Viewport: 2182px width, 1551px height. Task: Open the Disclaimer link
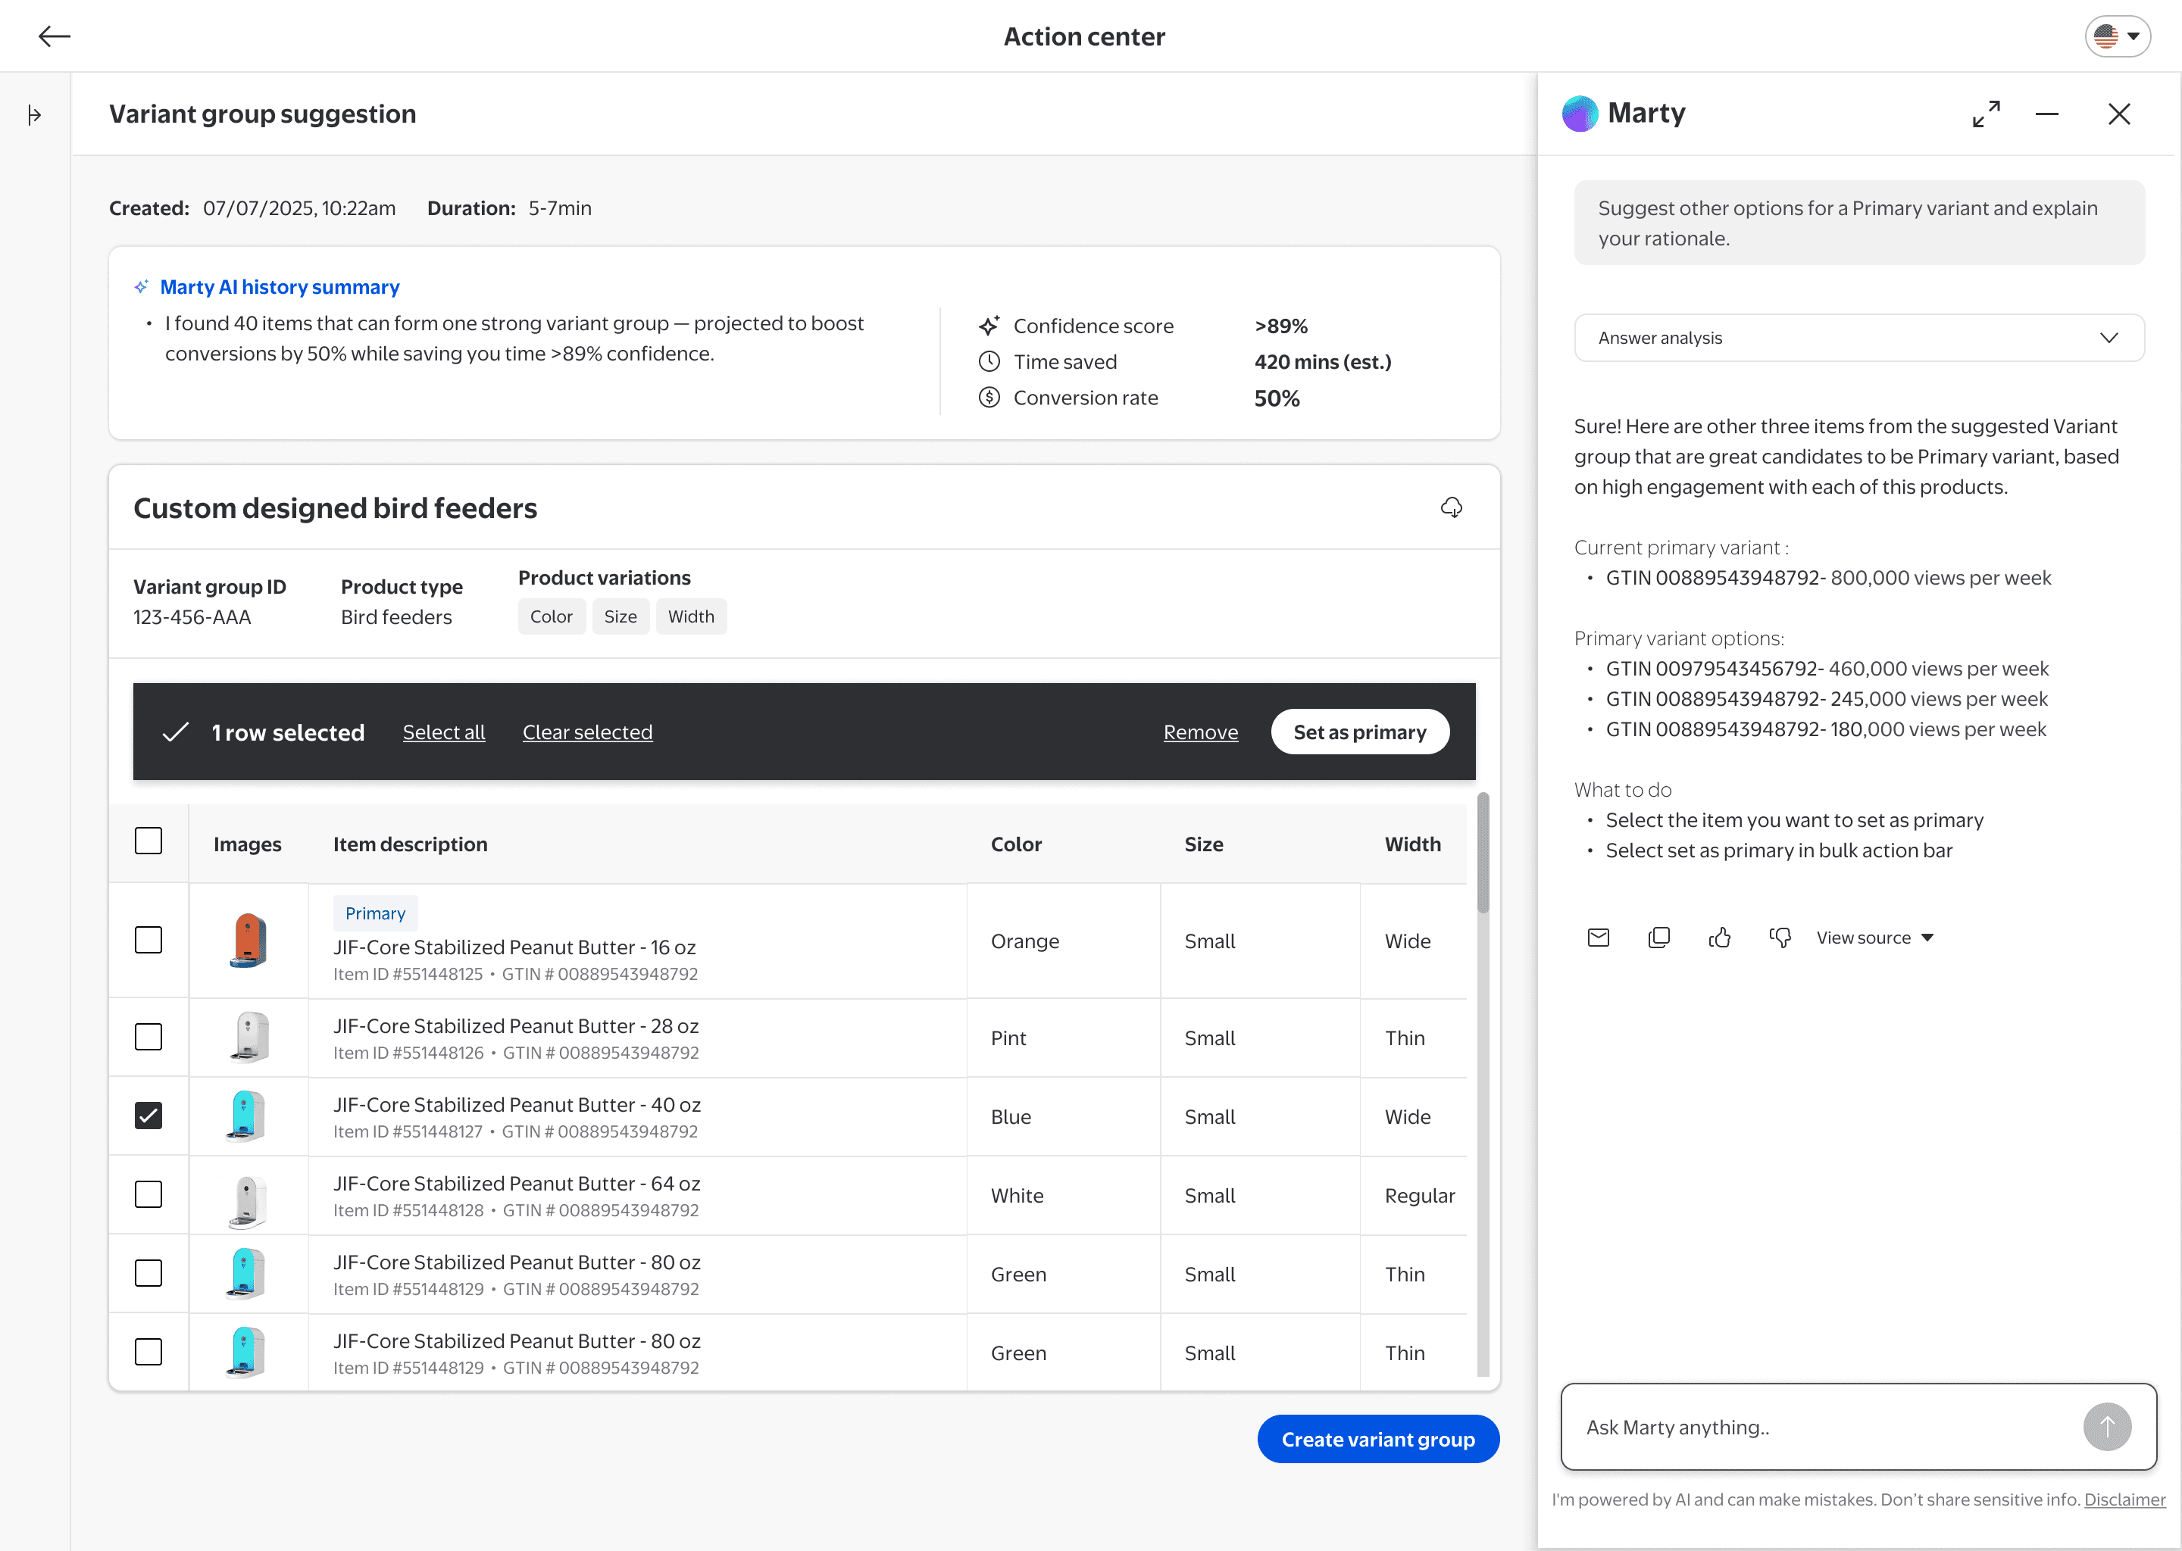point(2124,1500)
